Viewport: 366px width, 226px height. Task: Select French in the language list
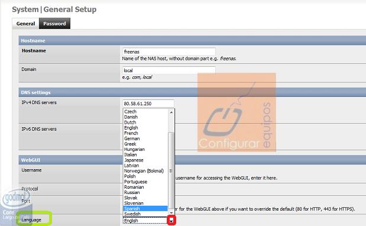point(145,133)
